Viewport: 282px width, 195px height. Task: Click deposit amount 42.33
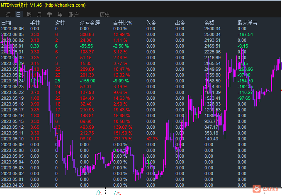pyautogui.click(x=152, y=139)
